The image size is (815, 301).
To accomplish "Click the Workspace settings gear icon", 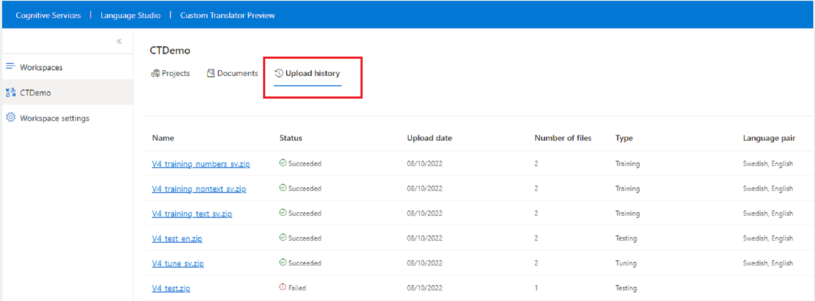I will click(x=11, y=117).
